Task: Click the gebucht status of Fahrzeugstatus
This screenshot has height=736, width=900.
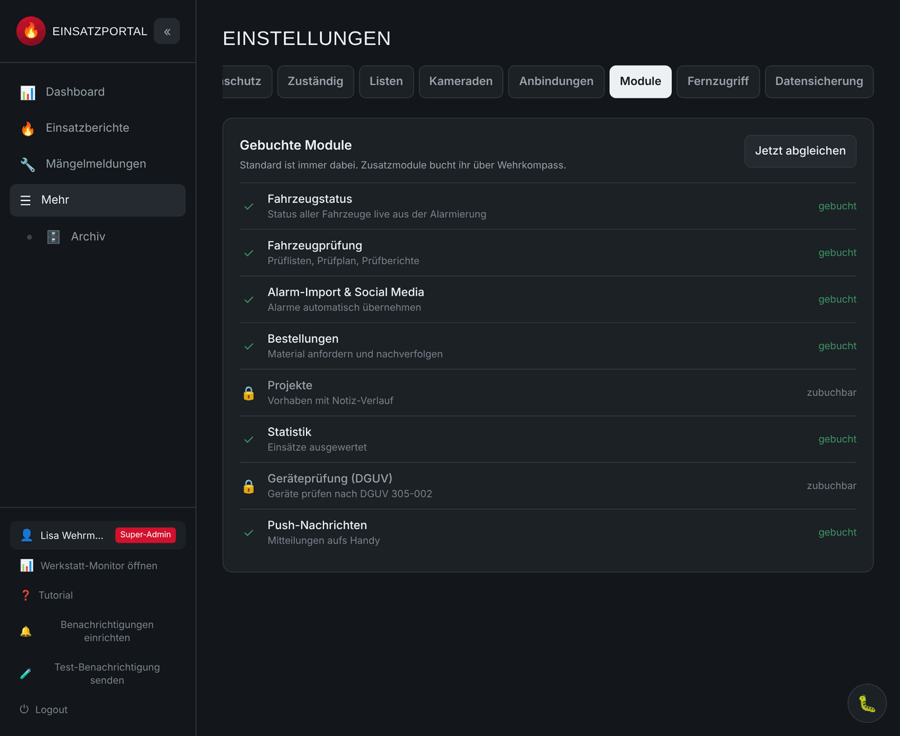Action: pyautogui.click(x=837, y=206)
